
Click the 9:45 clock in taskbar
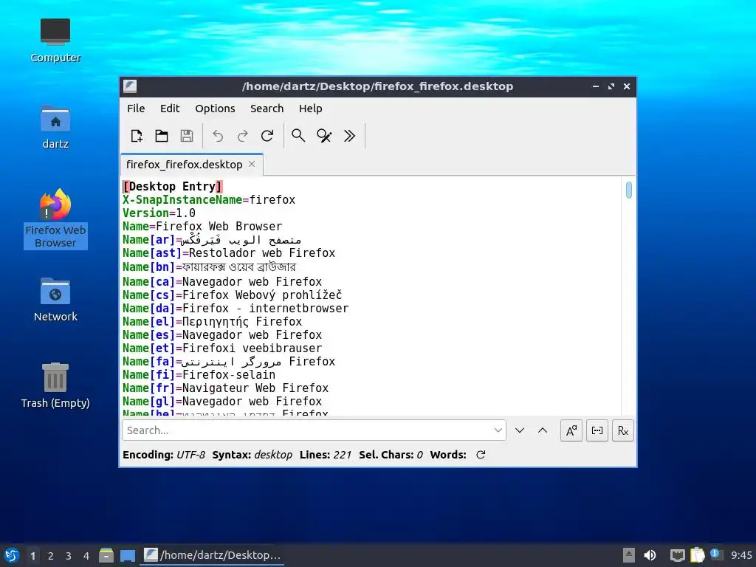pos(741,555)
